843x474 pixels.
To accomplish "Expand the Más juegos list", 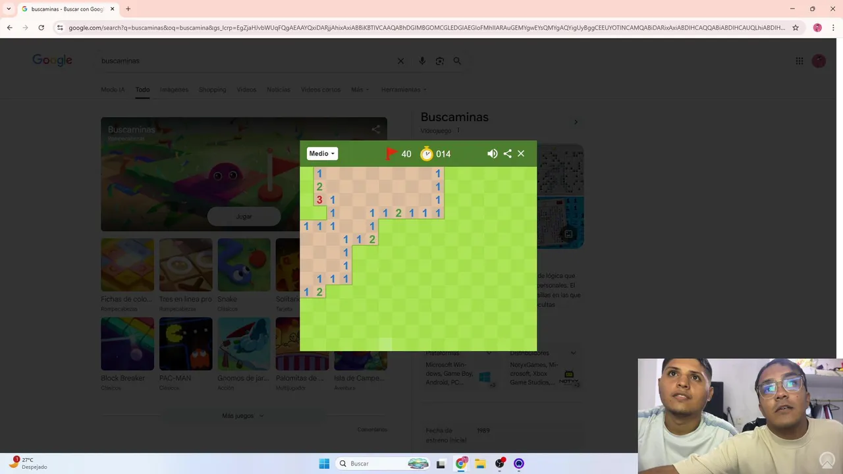I will tap(243, 416).
